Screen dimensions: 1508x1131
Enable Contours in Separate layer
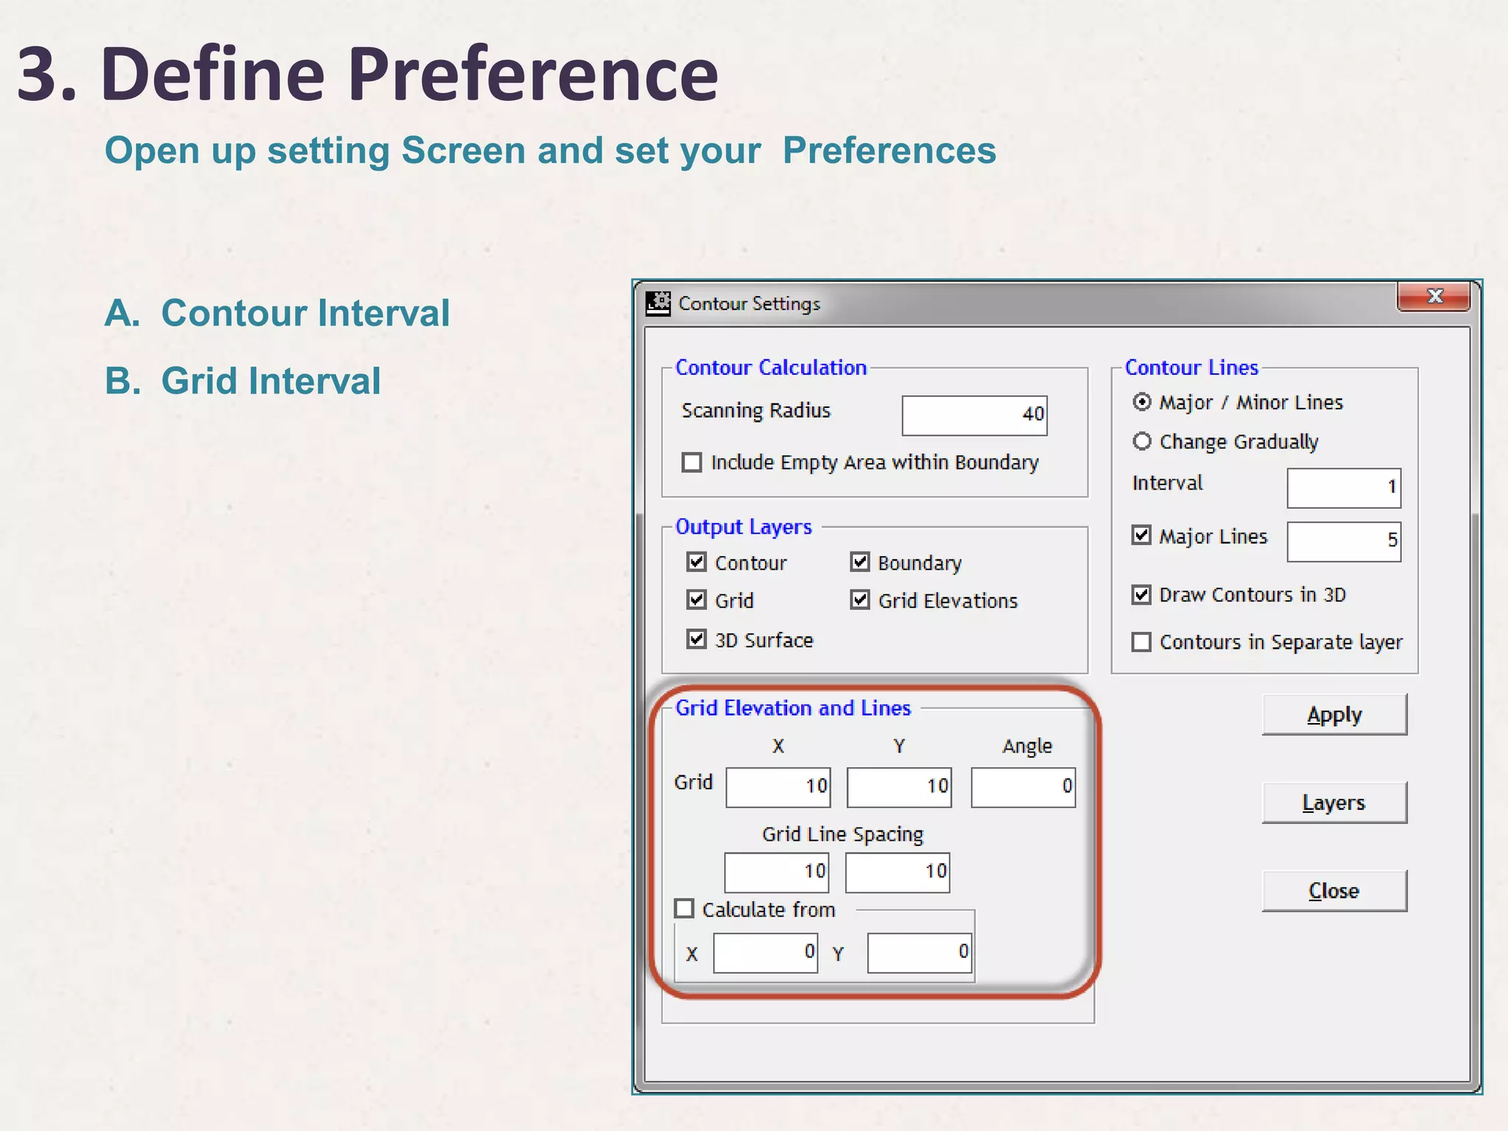[1142, 642]
